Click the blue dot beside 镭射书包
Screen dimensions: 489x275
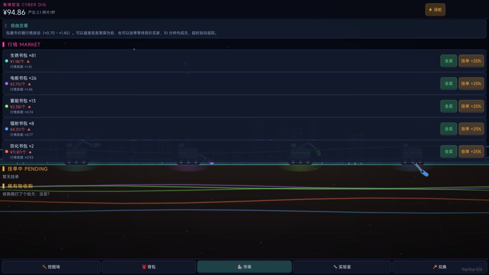point(6,129)
